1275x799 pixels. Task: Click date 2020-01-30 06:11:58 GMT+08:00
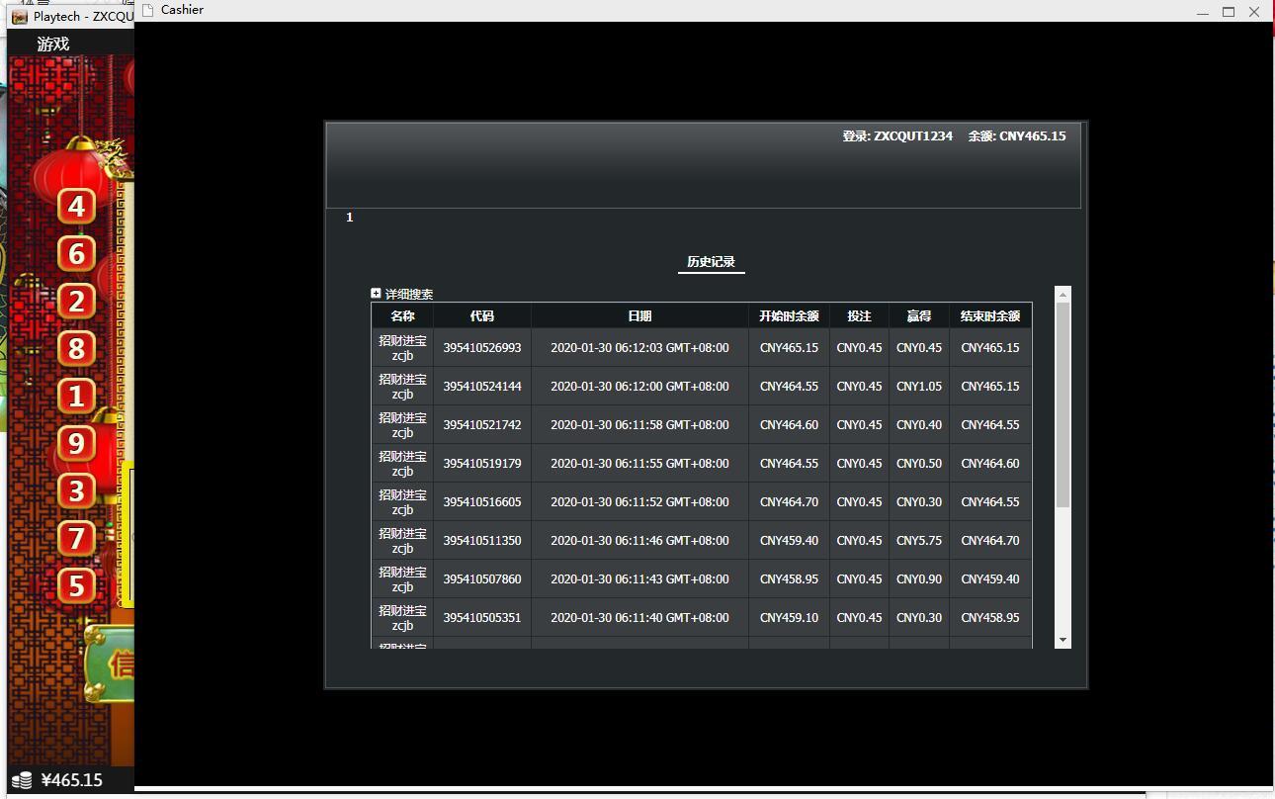pyautogui.click(x=639, y=425)
